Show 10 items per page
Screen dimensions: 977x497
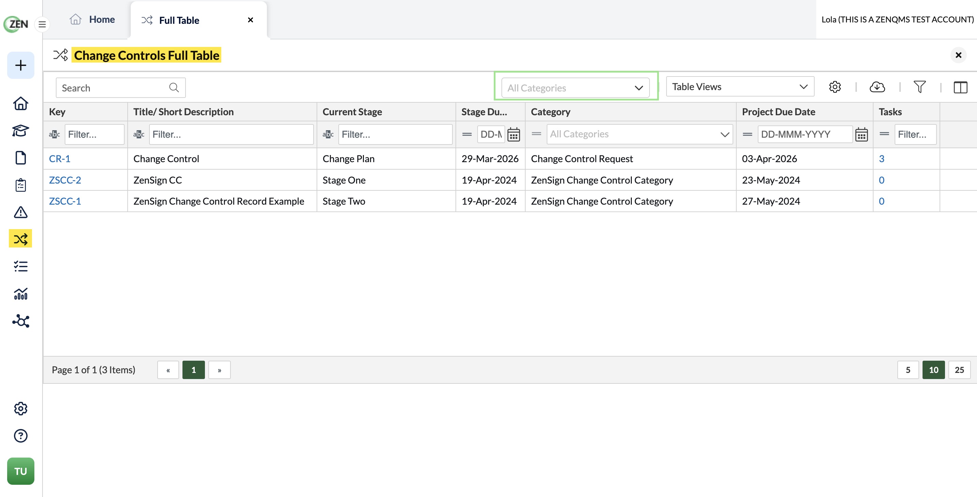(933, 370)
